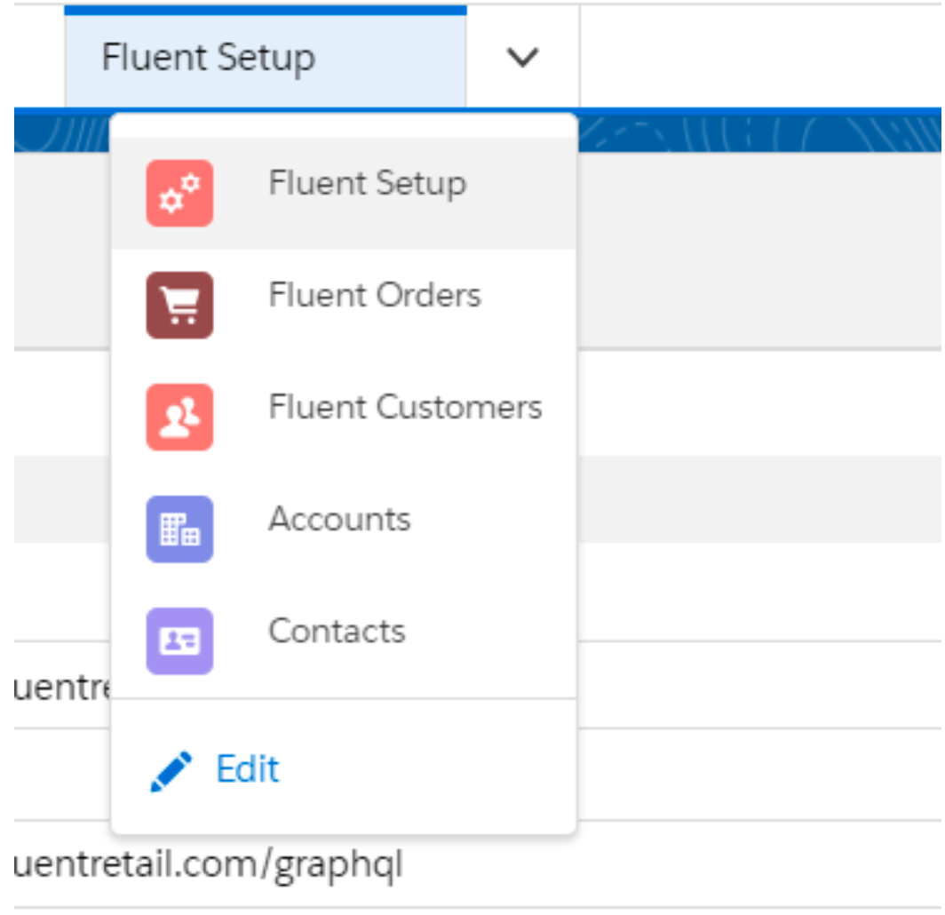The height and width of the screenshot is (915, 945).
Task: Click the gray section band beside Accounts
Action: point(755,499)
